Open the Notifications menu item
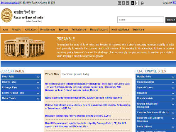This screenshot has width=176, height=132. click(31, 30)
